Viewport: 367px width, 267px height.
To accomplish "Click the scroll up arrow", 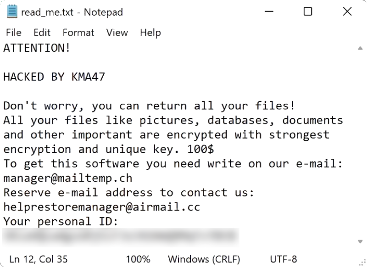I will click(x=359, y=48).
